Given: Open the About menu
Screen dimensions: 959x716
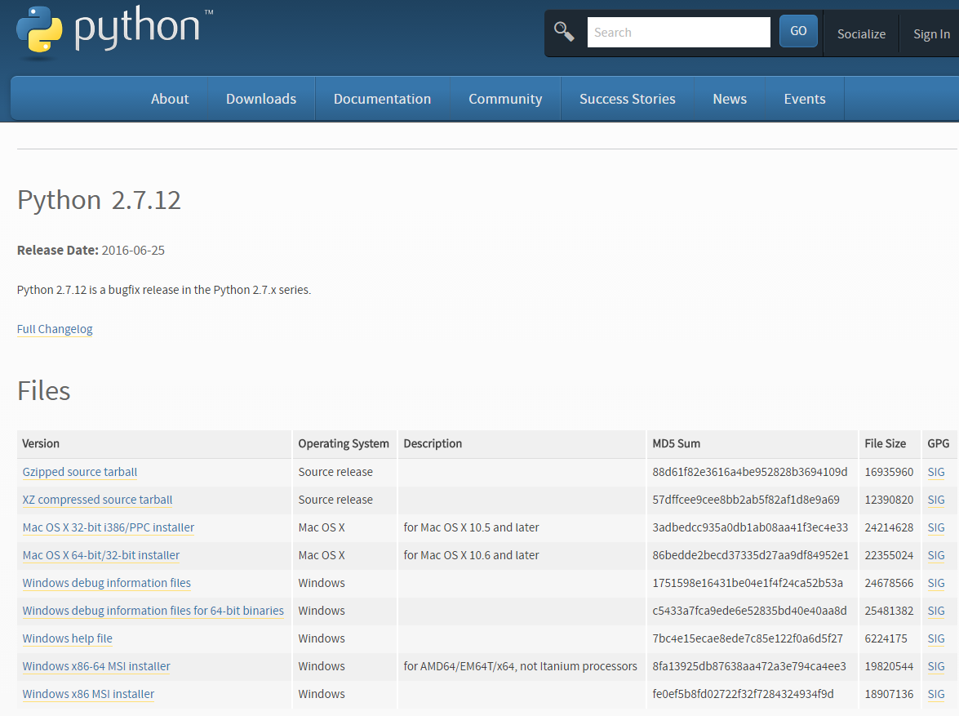Looking at the screenshot, I should pyautogui.click(x=170, y=99).
